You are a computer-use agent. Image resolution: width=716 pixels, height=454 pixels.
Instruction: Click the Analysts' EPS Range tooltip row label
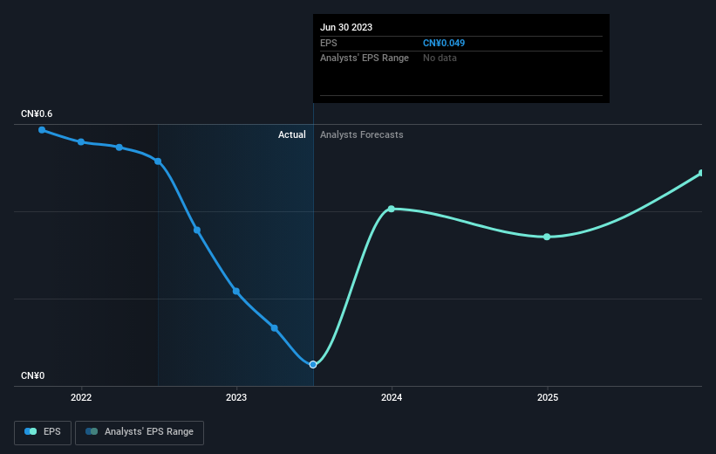tap(365, 58)
